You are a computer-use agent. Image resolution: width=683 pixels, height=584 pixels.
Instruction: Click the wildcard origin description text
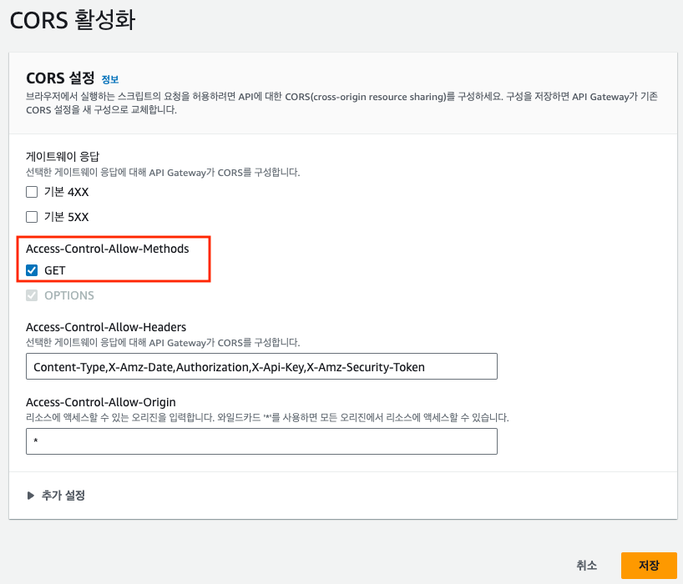pyautogui.click(x=267, y=418)
